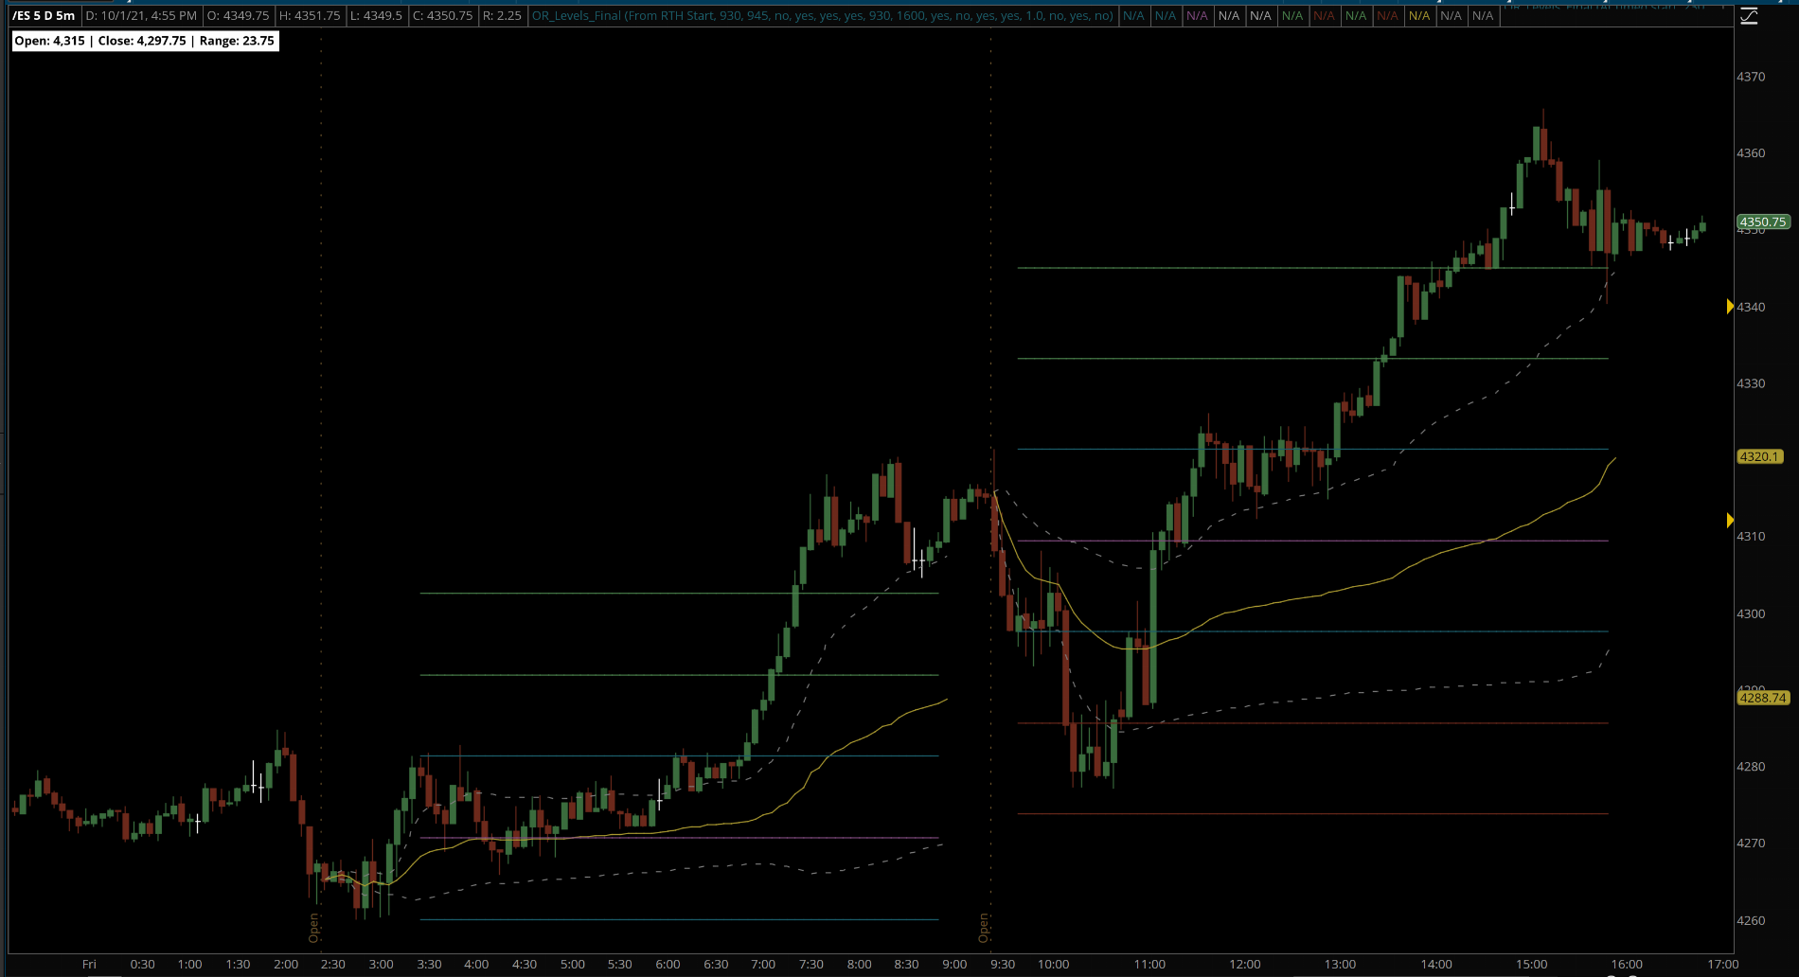Click the /ES 5 D 5m symbol label
The height and width of the screenshot is (977, 1799).
(x=44, y=16)
